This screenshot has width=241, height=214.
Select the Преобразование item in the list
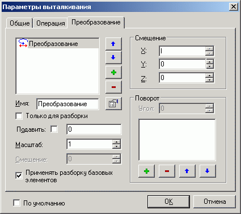click(58, 44)
